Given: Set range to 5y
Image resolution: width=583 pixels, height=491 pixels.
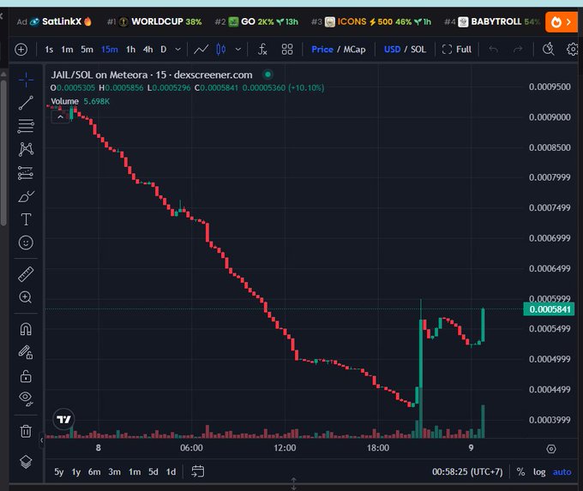Looking at the screenshot, I should pos(59,472).
